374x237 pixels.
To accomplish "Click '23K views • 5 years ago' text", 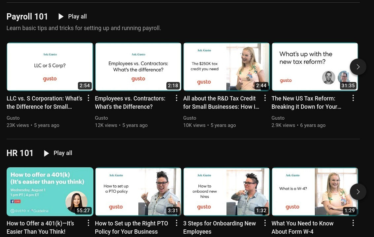I will point(33,125).
